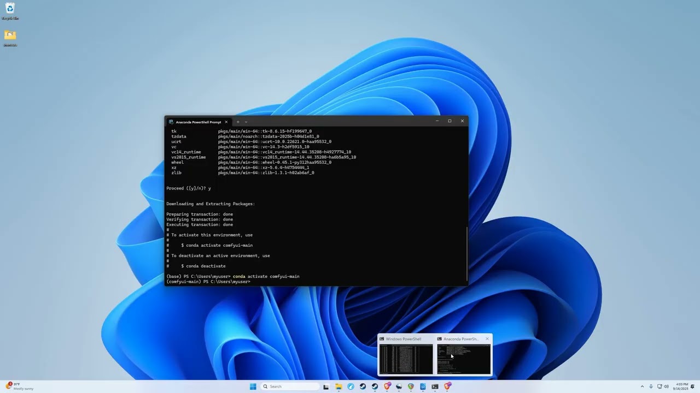Show hidden system tray icons
The image size is (700, 393).
coord(642,386)
